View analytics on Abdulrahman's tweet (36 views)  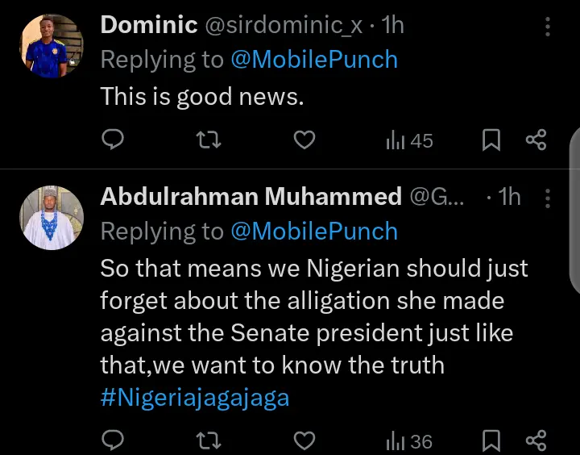click(x=409, y=441)
